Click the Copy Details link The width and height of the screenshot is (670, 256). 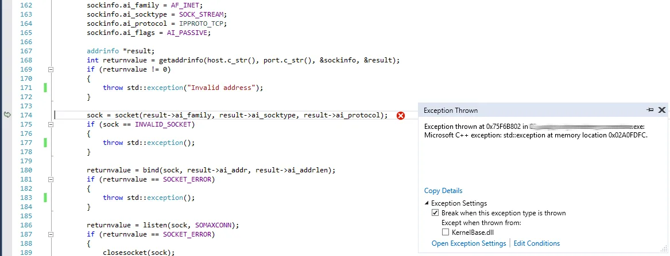pyautogui.click(x=443, y=191)
